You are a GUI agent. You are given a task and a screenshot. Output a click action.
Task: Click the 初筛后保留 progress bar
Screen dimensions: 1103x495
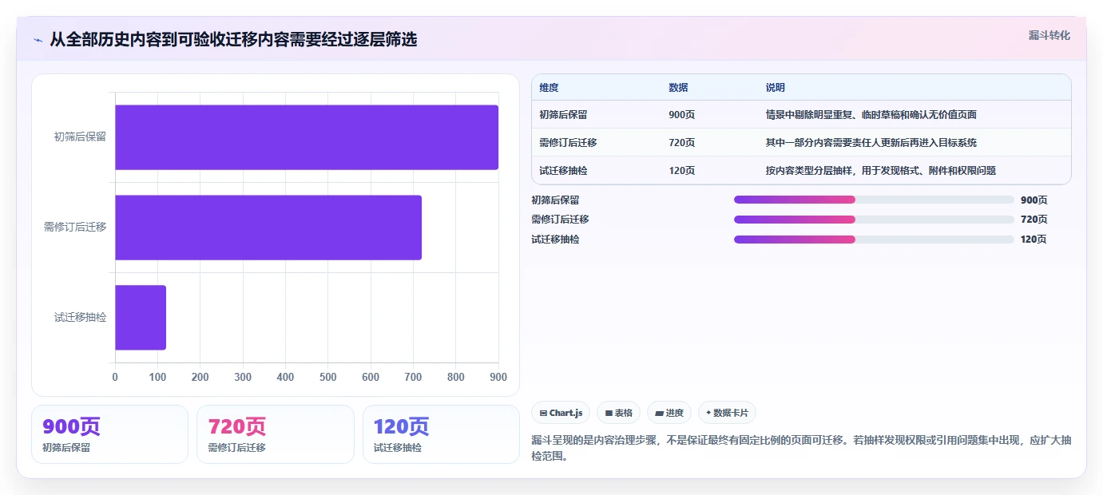click(874, 200)
